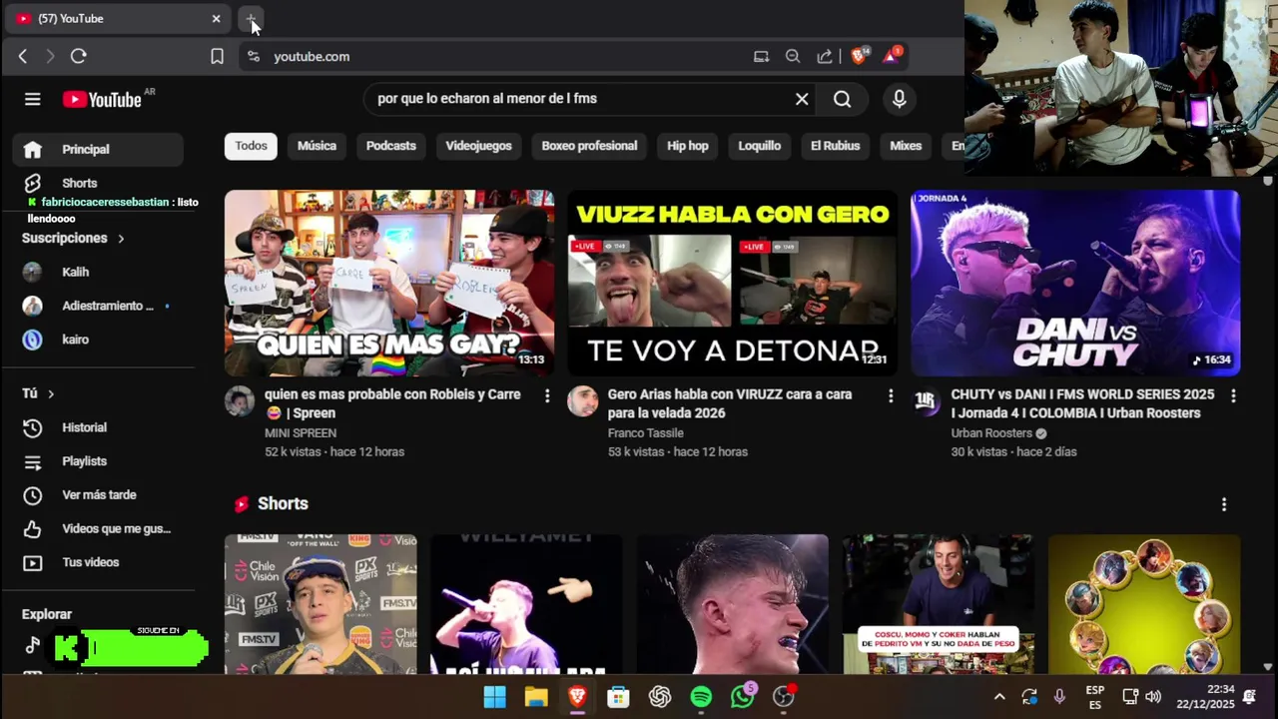
Task: Open options for the Spreen video
Action: coord(546,396)
